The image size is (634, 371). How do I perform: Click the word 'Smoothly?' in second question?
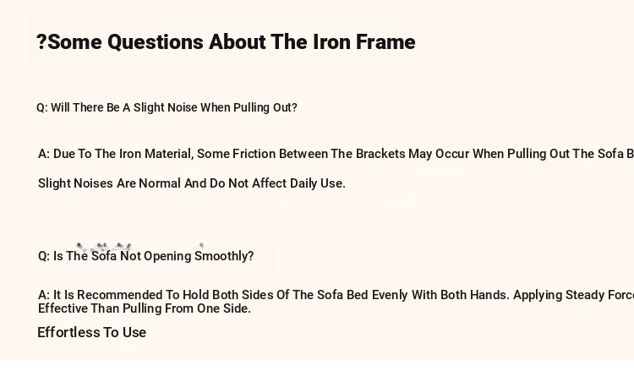pyautogui.click(x=224, y=256)
